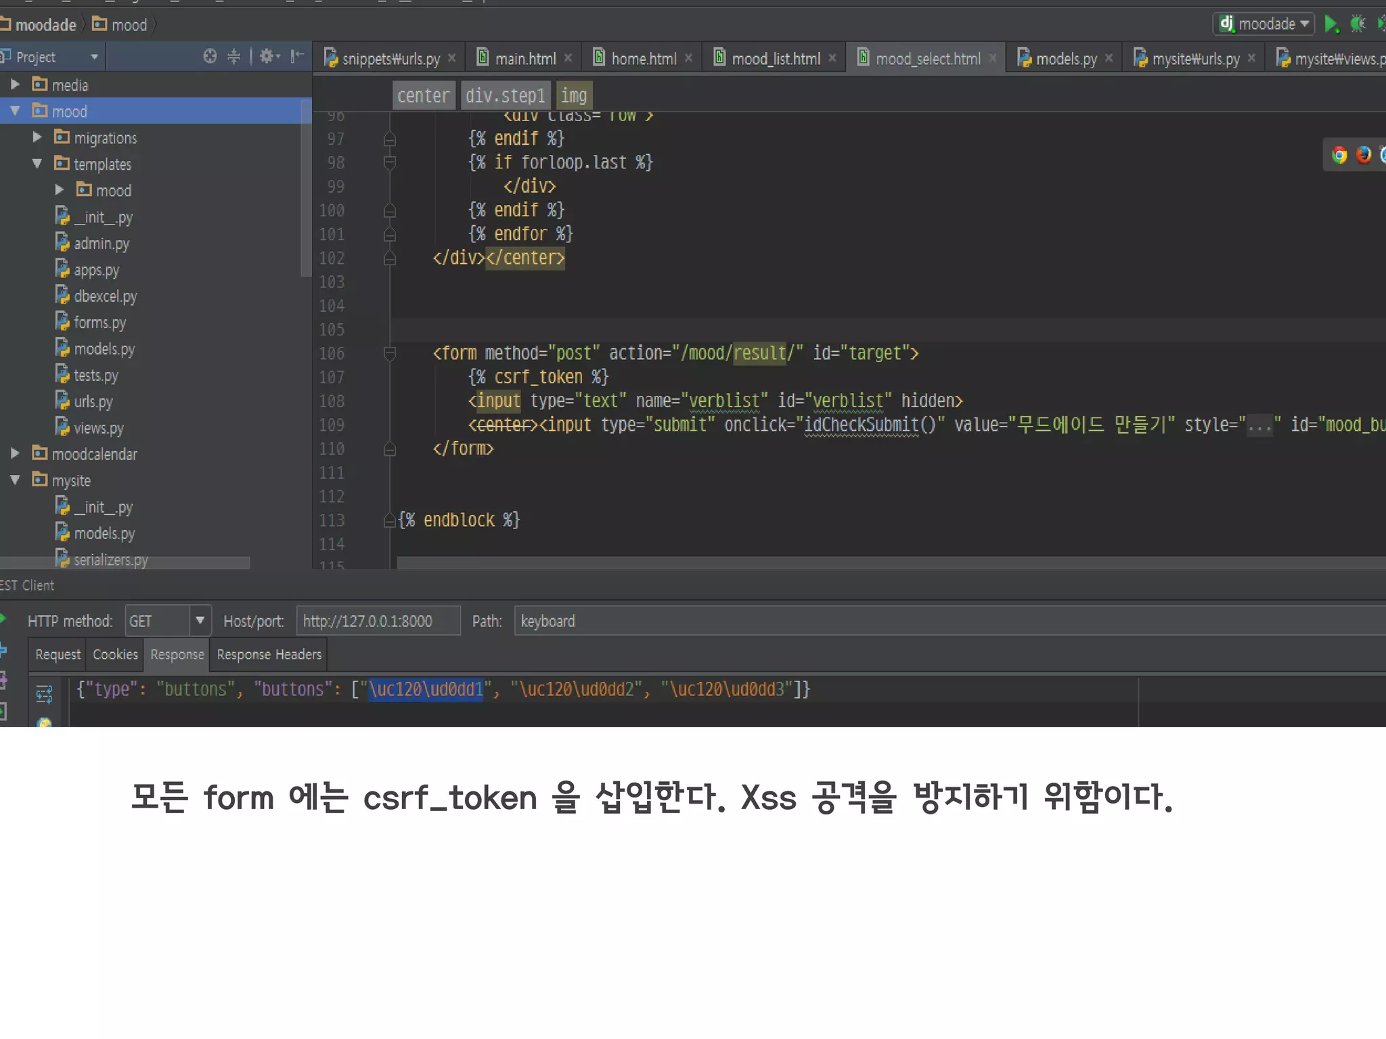Switch to the snippets urls.py tab
1386x1039 pixels.
click(390, 58)
